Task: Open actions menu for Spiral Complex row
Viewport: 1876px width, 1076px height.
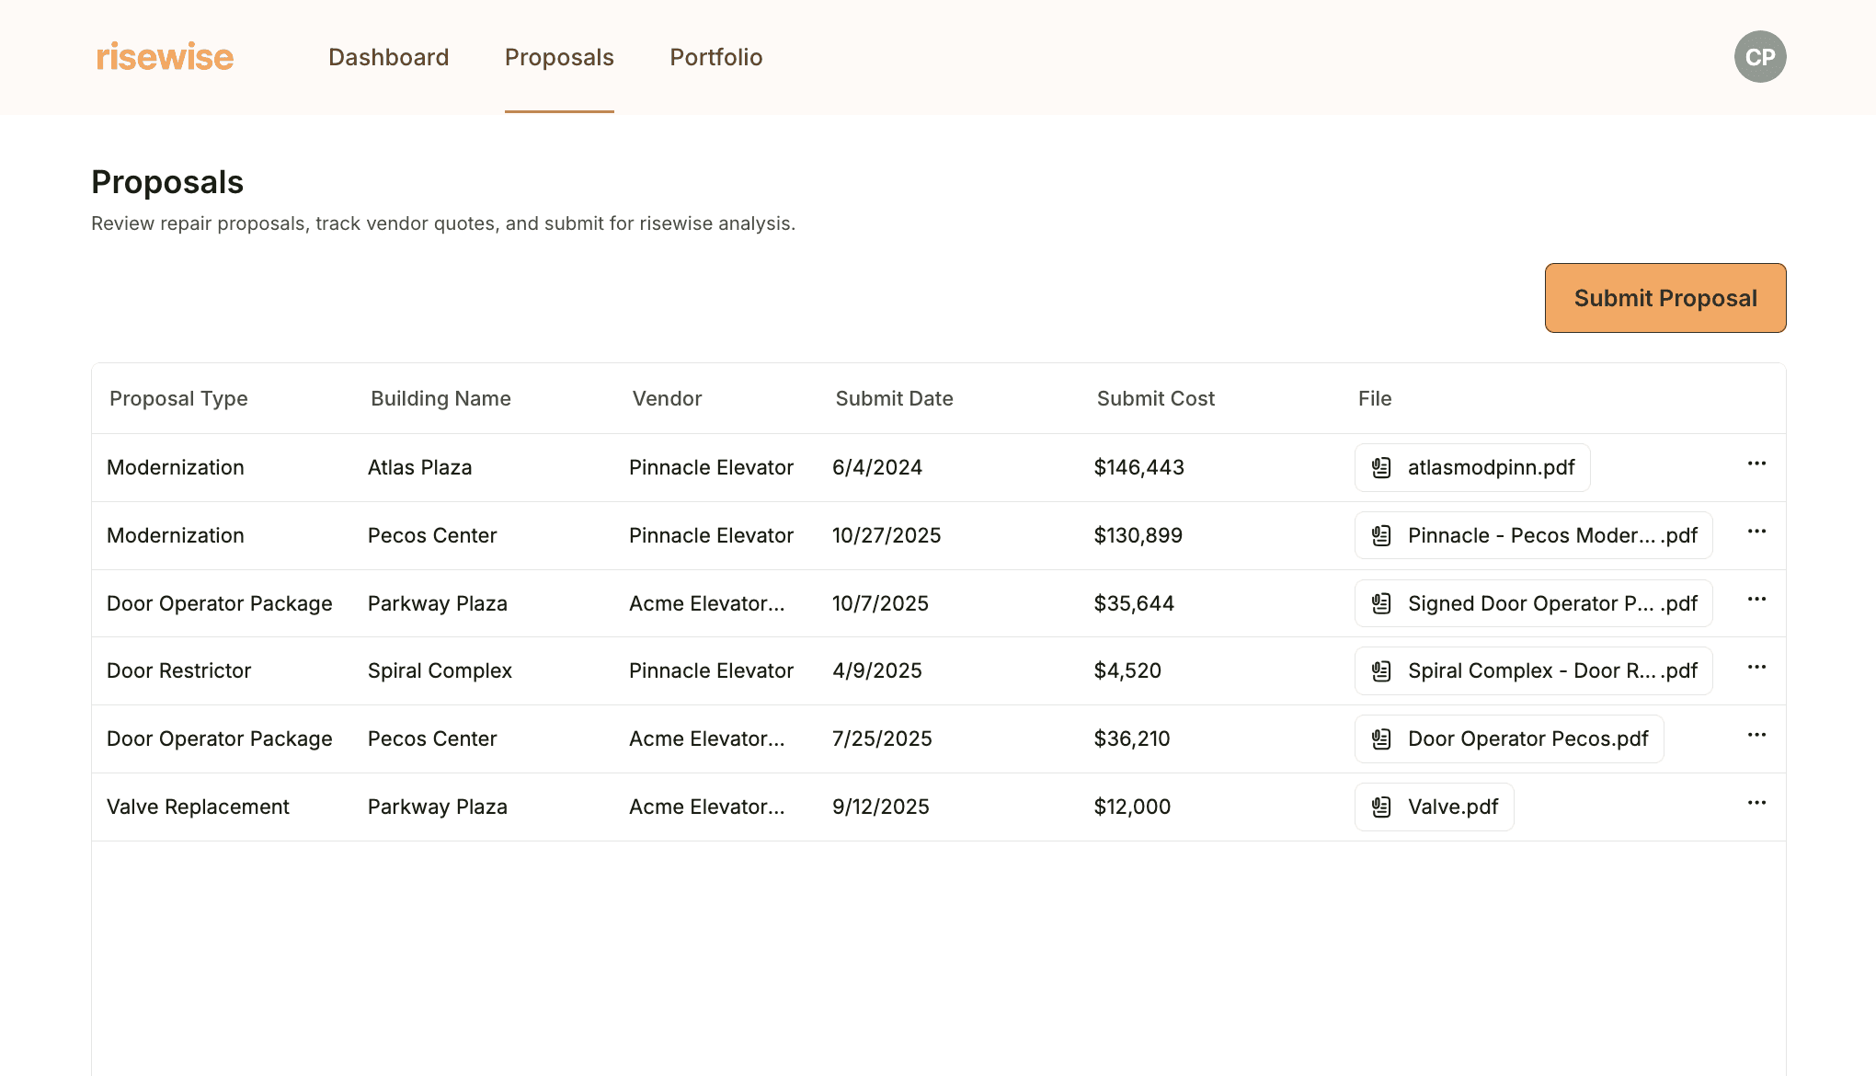Action: [x=1756, y=668]
